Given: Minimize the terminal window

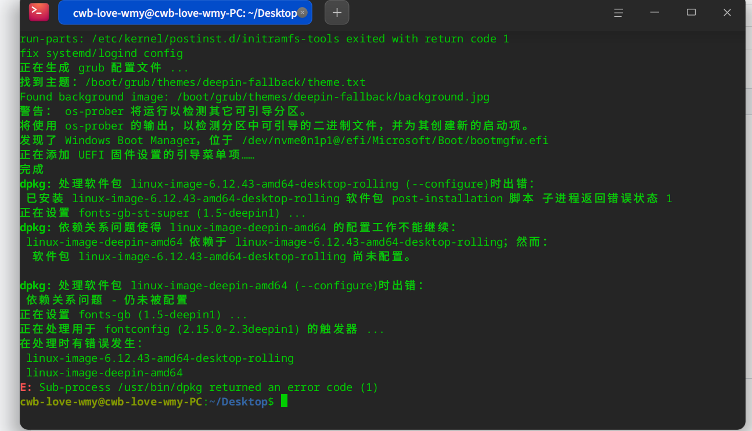Looking at the screenshot, I should [x=655, y=13].
